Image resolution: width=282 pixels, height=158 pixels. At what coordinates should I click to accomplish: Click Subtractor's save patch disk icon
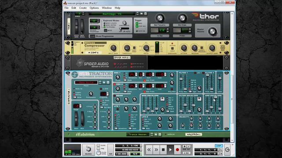click(108, 83)
